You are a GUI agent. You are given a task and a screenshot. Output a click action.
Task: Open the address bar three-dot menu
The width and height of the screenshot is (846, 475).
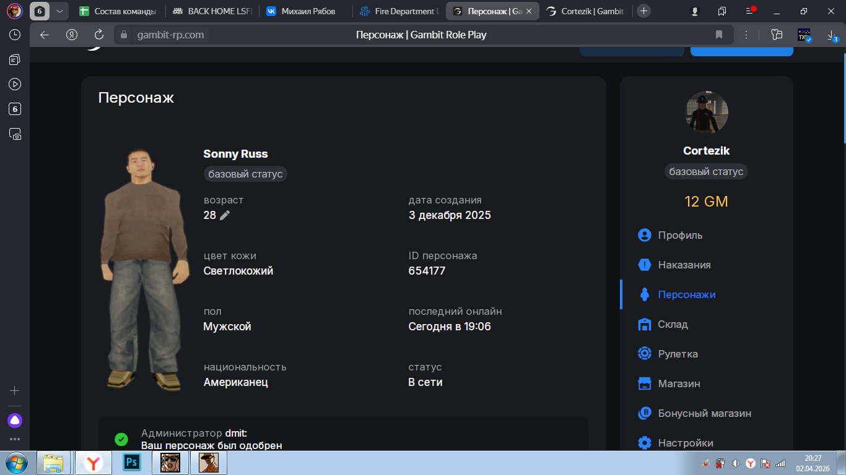point(746,35)
